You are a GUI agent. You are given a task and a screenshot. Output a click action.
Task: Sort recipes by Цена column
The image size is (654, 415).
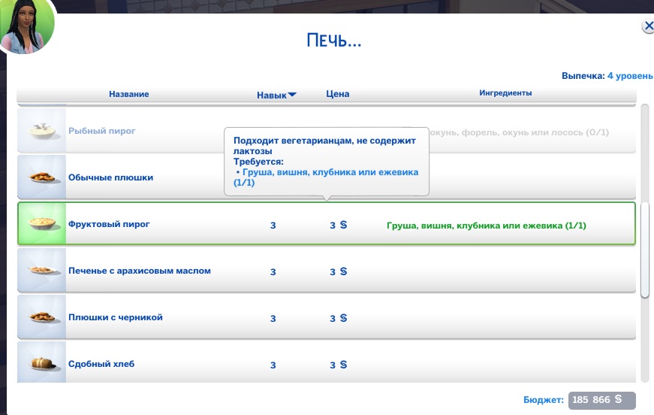coord(337,94)
